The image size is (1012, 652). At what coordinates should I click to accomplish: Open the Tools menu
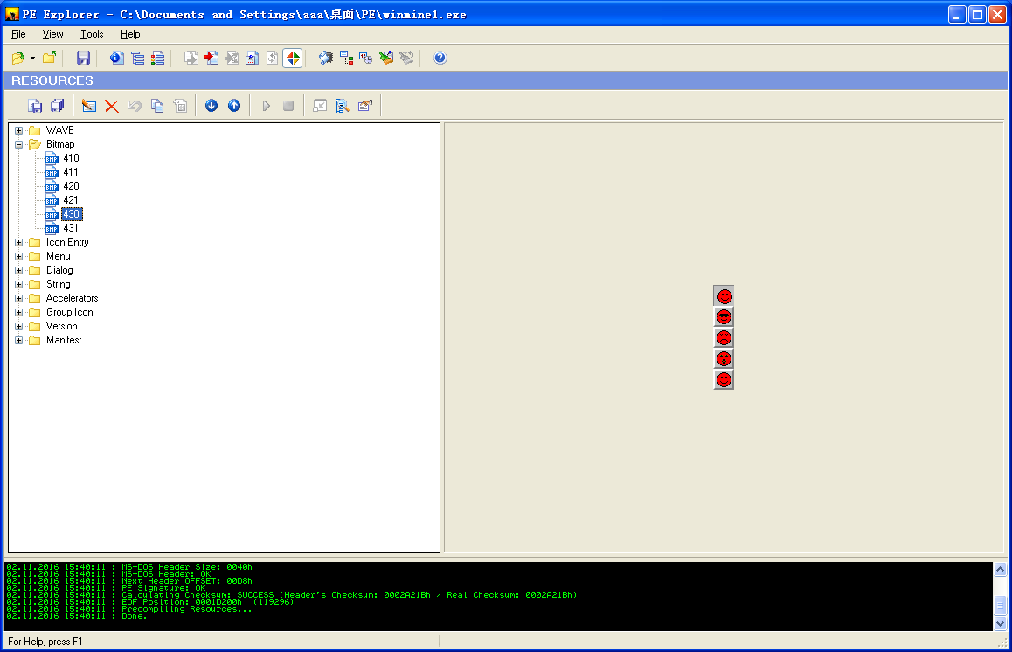pos(92,34)
